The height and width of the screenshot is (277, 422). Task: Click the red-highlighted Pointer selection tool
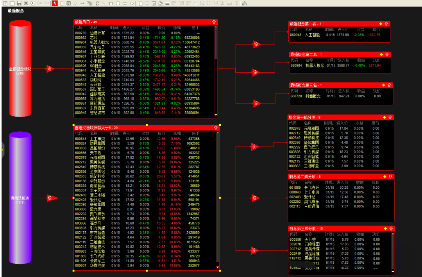click(x=55, y=3)
